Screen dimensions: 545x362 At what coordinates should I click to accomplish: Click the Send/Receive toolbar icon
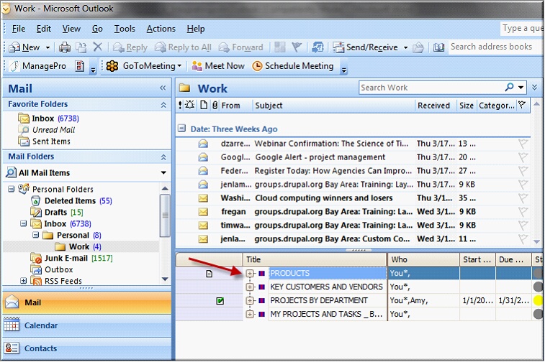coord(338,47)
